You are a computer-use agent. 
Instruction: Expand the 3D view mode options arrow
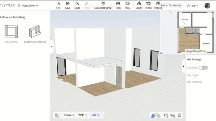pos(102,117)
